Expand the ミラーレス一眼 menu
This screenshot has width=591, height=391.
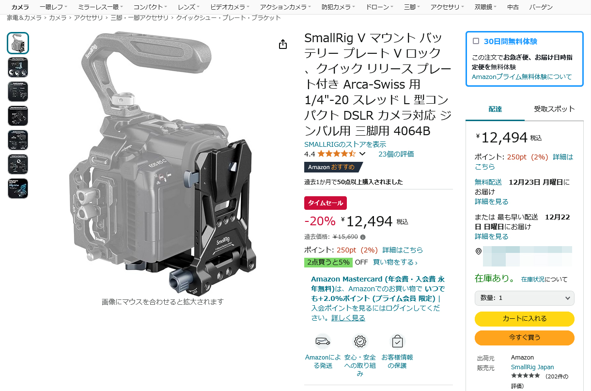point(101,7)
